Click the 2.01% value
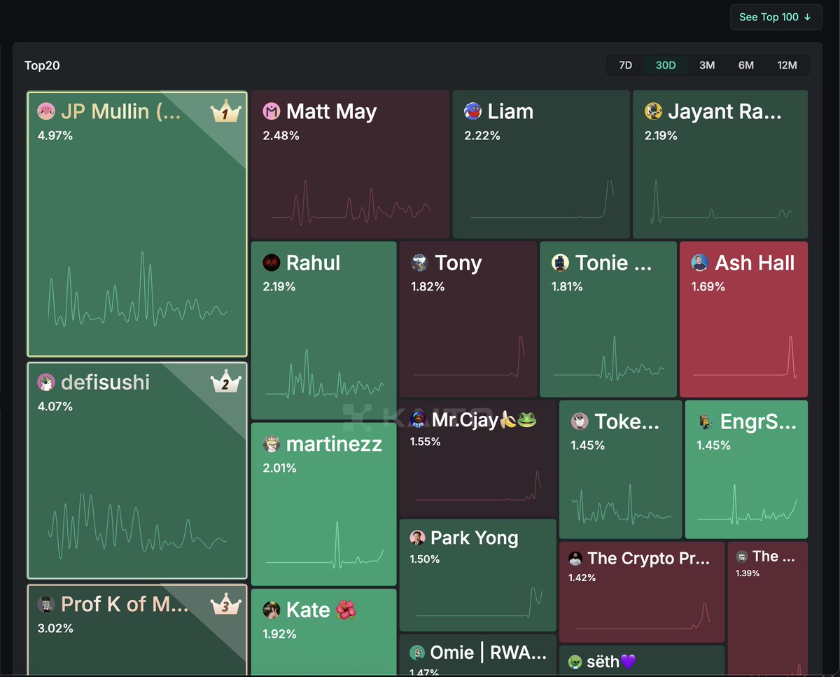Viewport: 840px width, 677px height. (280, 468)
